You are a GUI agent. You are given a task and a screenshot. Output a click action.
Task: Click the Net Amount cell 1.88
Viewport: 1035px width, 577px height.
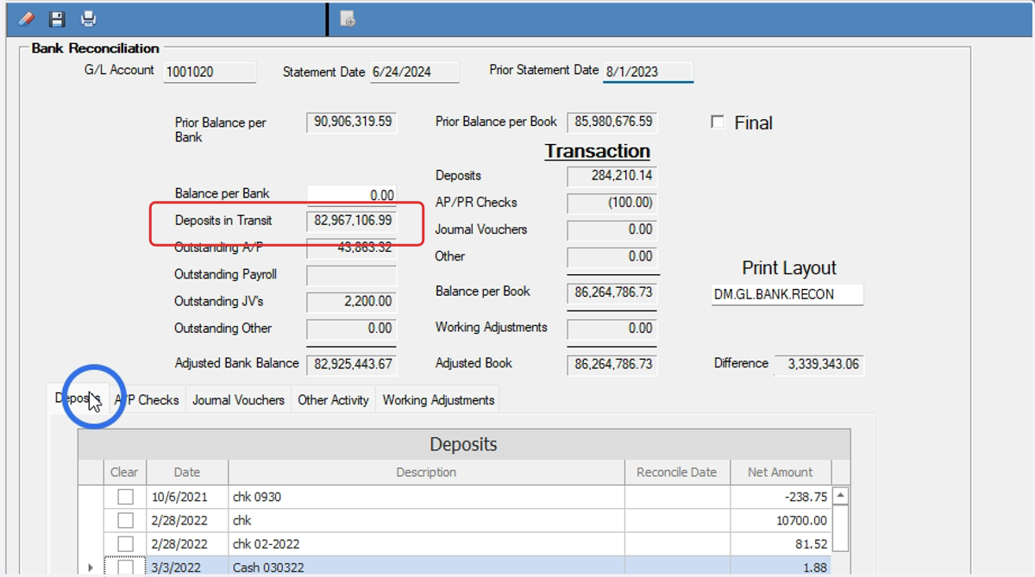781,568
